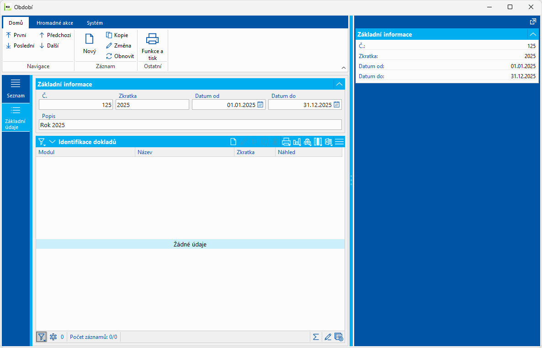Open the Seznam list view
The width and height of the screenshot is (542, 348).
[16, 89]
